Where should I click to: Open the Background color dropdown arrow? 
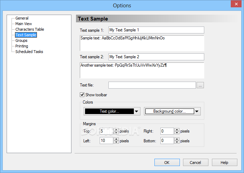coord(197,111)
